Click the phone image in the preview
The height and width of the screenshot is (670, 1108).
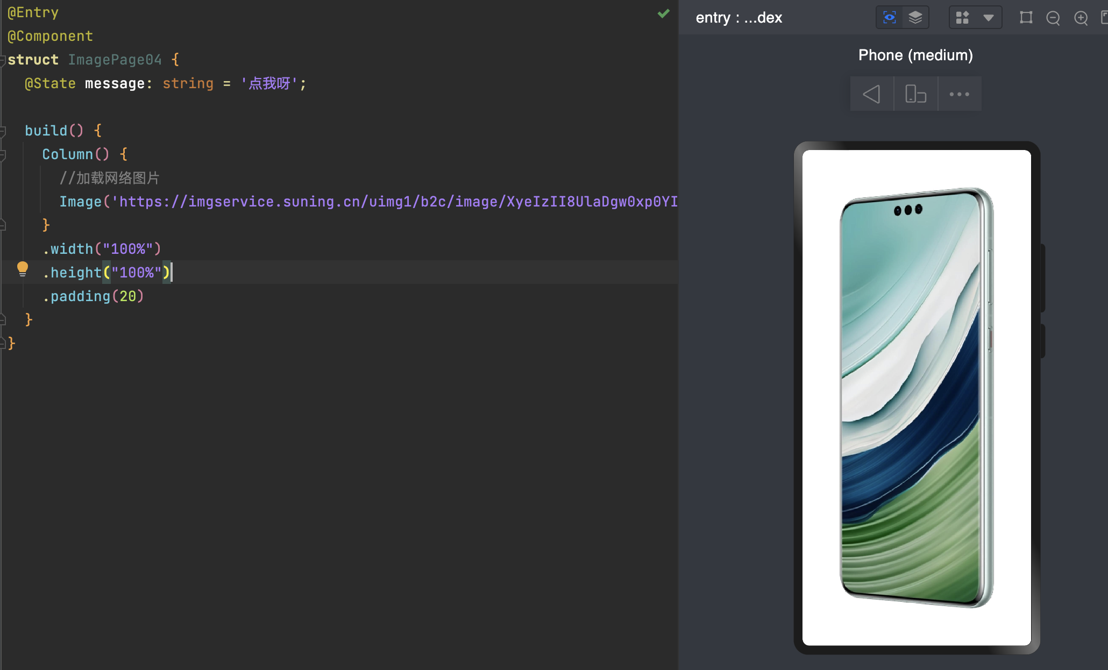coord(917,398)
